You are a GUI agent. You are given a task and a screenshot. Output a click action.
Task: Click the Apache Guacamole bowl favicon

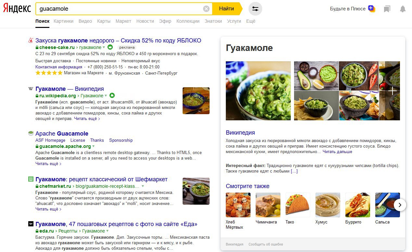(x=31, y=133)
